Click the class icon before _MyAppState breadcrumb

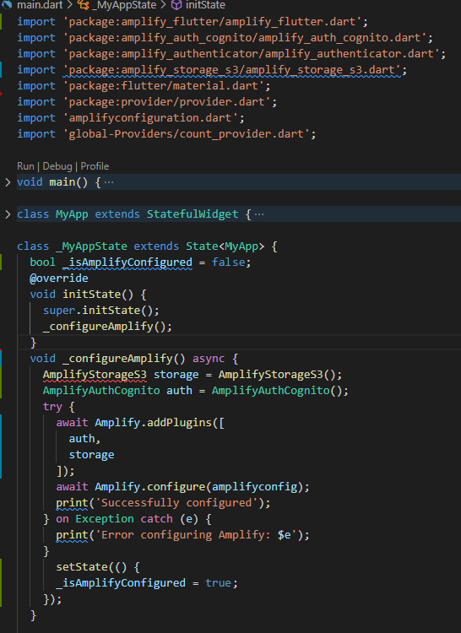pos(83,5)
